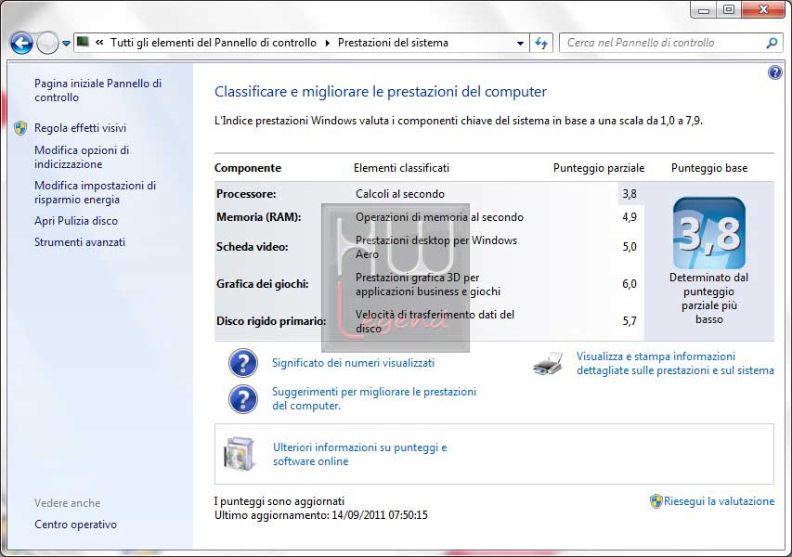792x557 pixels.
Task: Open 'Modifica opzioni di indicizzazione' link
Action: click(x=82, y=157)
